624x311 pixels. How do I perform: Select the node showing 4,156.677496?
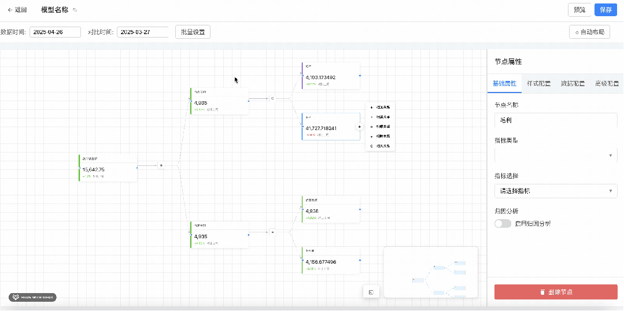(331, 261)
